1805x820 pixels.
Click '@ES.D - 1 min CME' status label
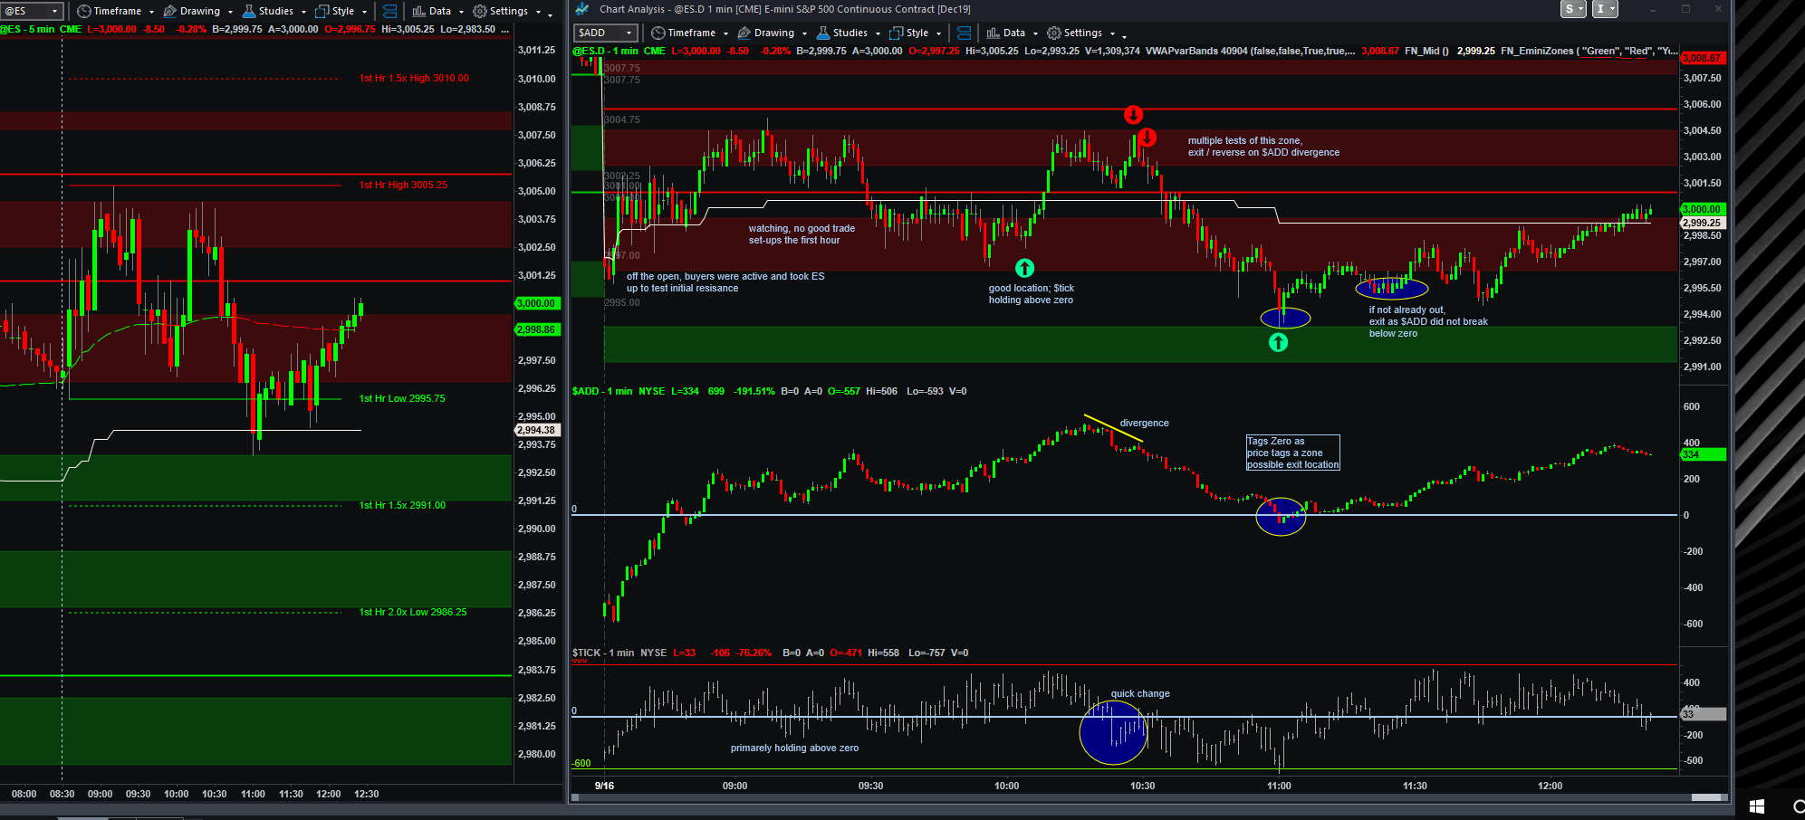[x=619, y=51]
